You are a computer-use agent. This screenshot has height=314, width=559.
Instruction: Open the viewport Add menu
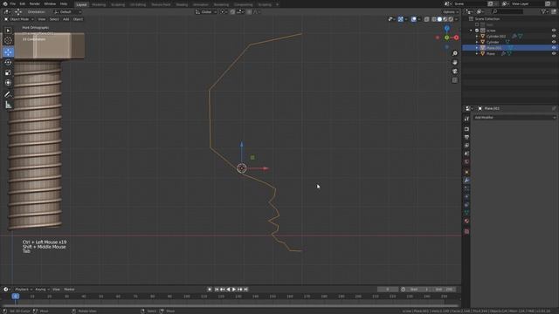[66, 19]
